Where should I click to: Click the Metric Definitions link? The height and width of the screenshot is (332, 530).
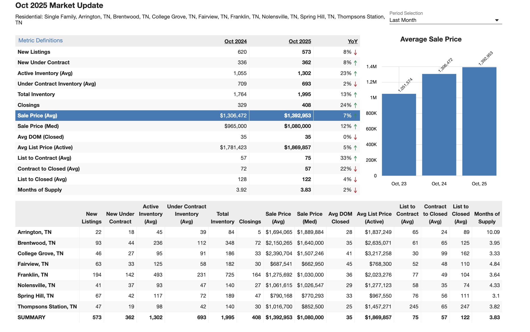(40, 40)
